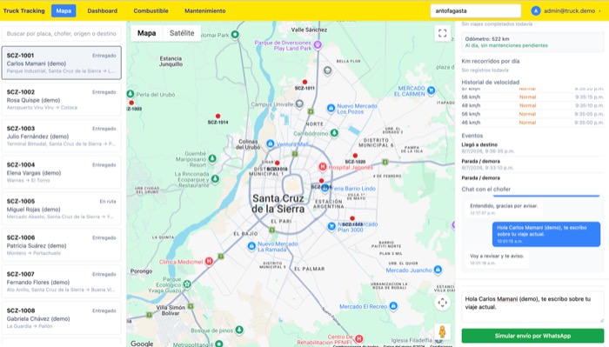This screenshot has width=609, height=347.
Task: Click the Parque Ecológico Yvaga Guazú icon
Action: [x=187, y=284]
